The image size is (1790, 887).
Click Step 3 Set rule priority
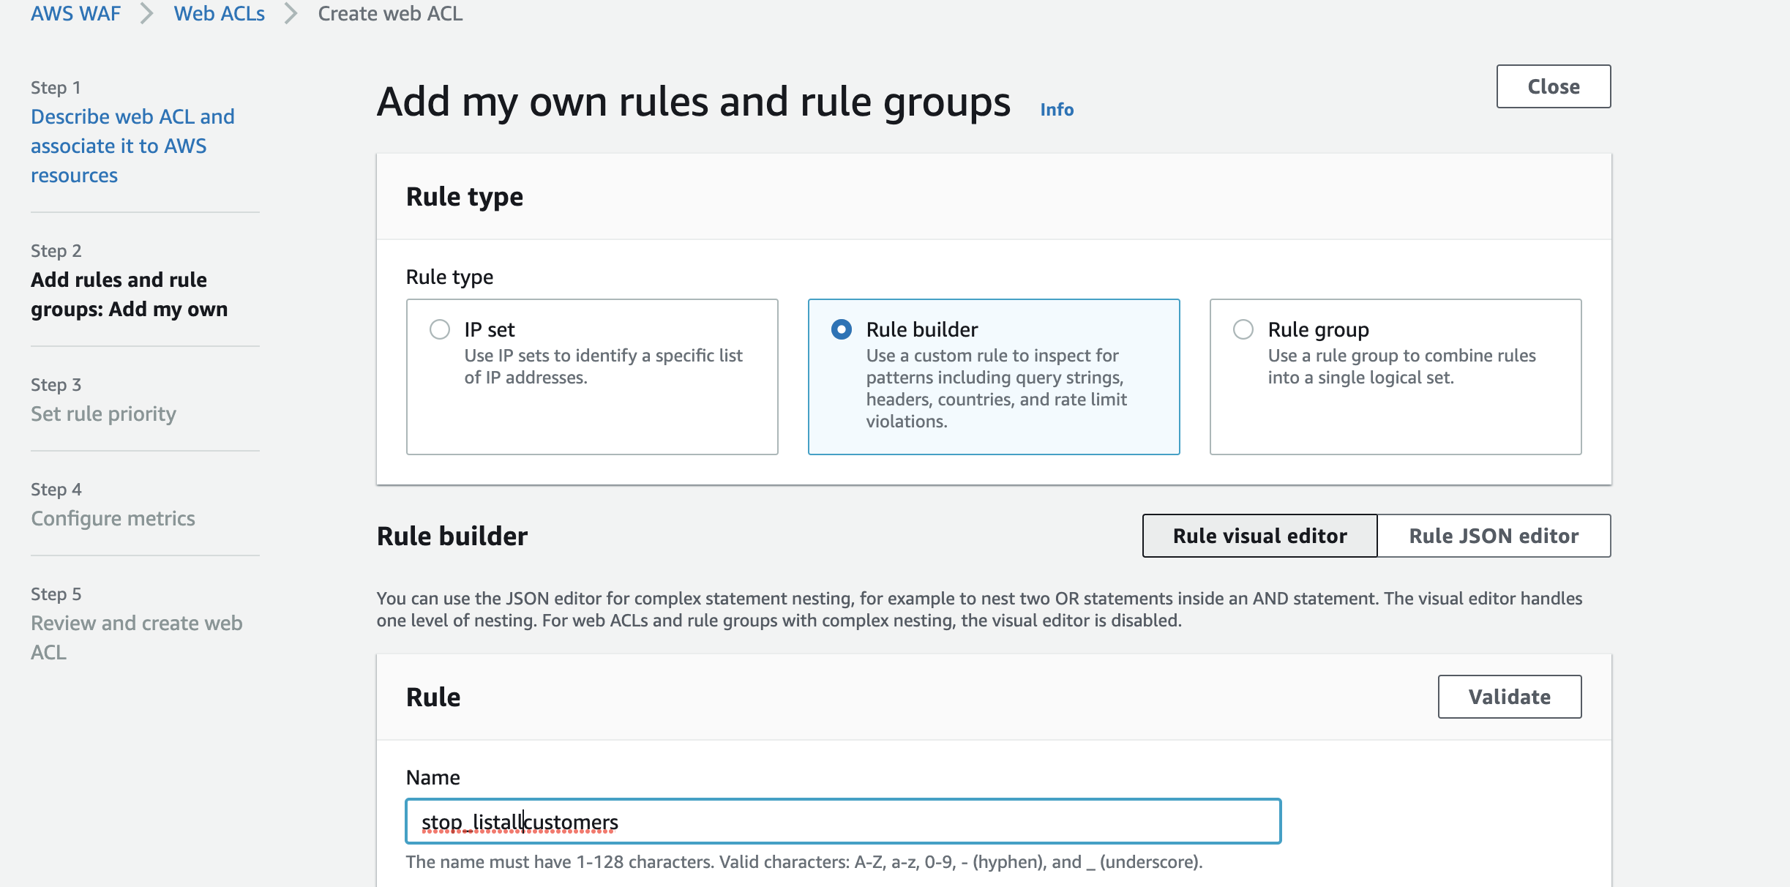coord(103,413)
